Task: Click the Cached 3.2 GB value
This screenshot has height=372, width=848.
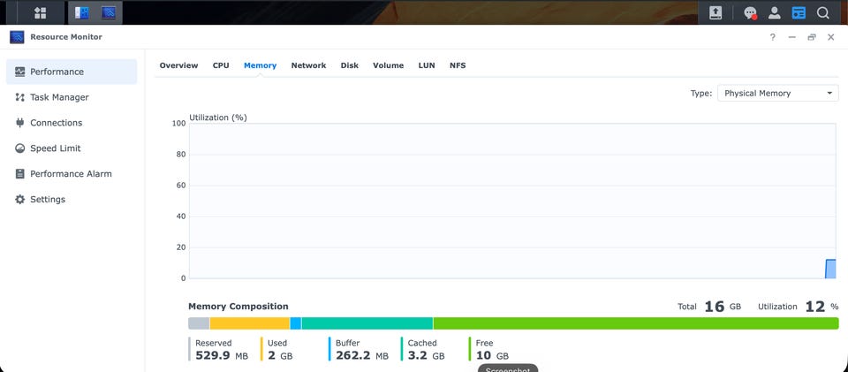Action: click(426, 356)
